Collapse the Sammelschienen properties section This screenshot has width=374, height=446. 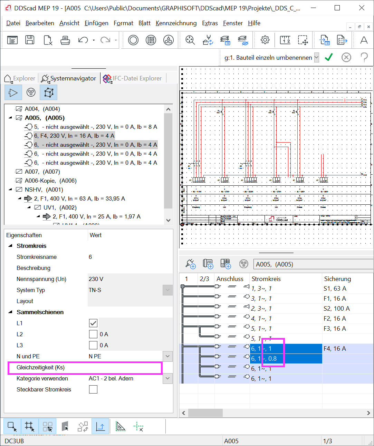pyautogui.click(x=10, y=312)
